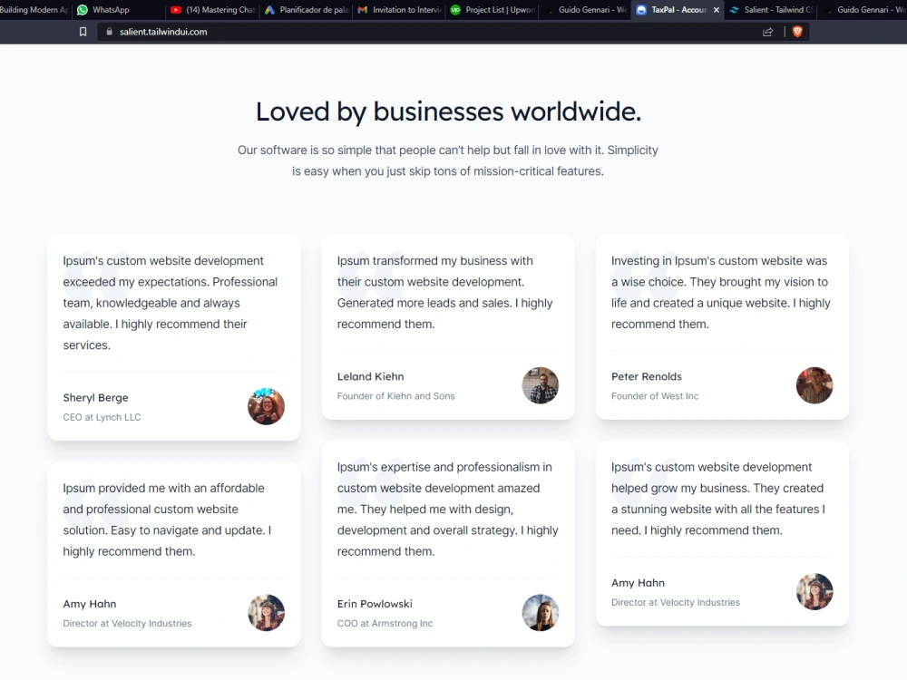Click testimonial 'Ipsum transformed my business'
This screenshot has width=907, height=680.
[444, 292]
